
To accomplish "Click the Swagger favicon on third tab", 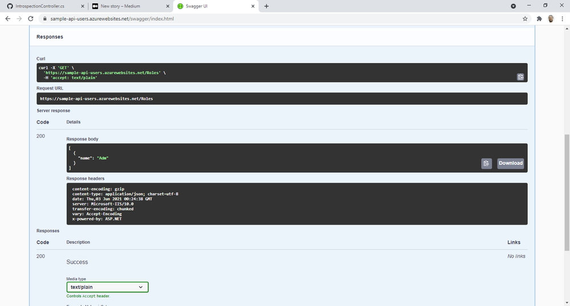I will (x=180, y=6).
